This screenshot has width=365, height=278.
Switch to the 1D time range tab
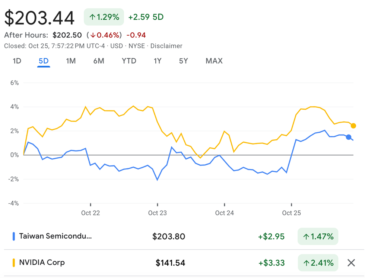17,61
